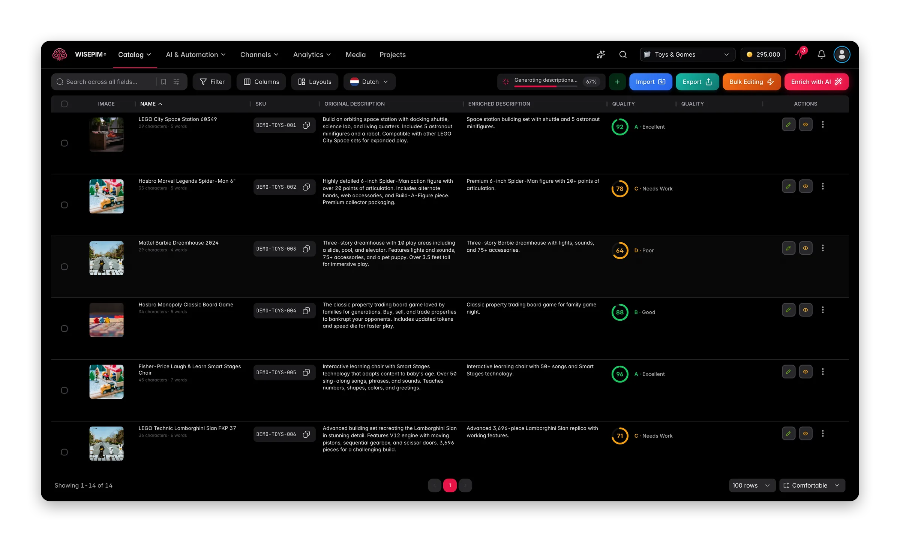Open the user profile avatar
Screen dimensions: 900x542
(842, 55)
